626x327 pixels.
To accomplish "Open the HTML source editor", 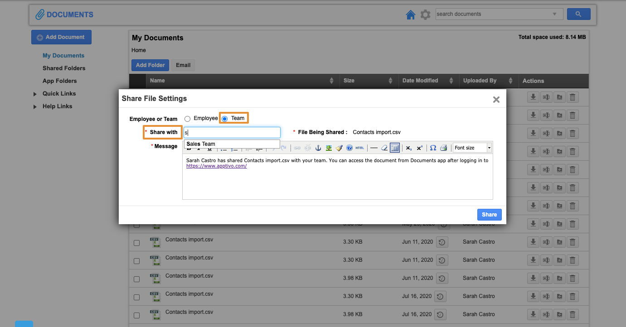I will (360, 148).
